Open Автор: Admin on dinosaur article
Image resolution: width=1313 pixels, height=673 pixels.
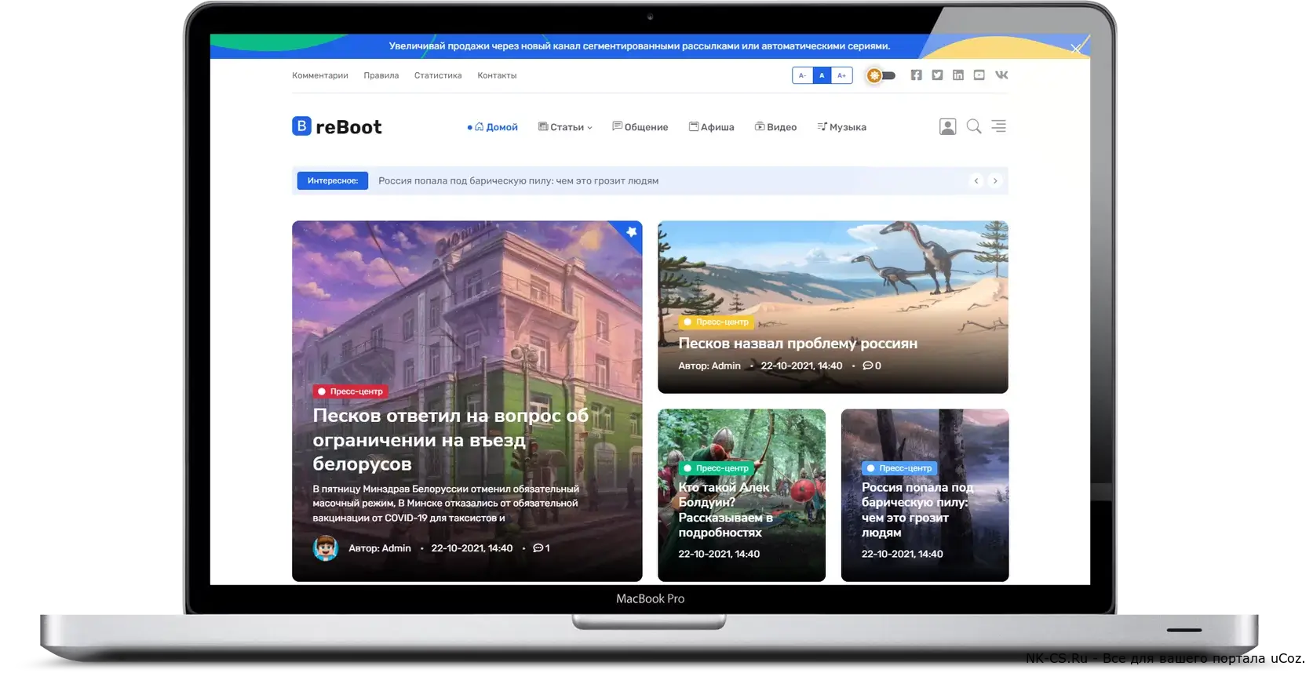pyautogui.click(x=709, y=366)
